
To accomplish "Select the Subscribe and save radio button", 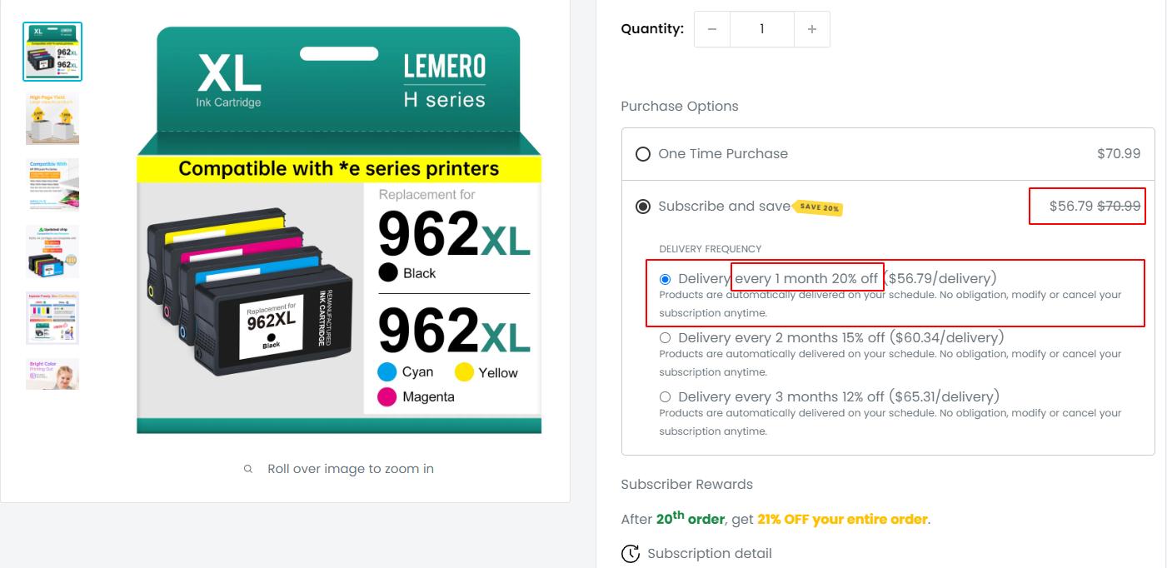I will pos(643,207).
